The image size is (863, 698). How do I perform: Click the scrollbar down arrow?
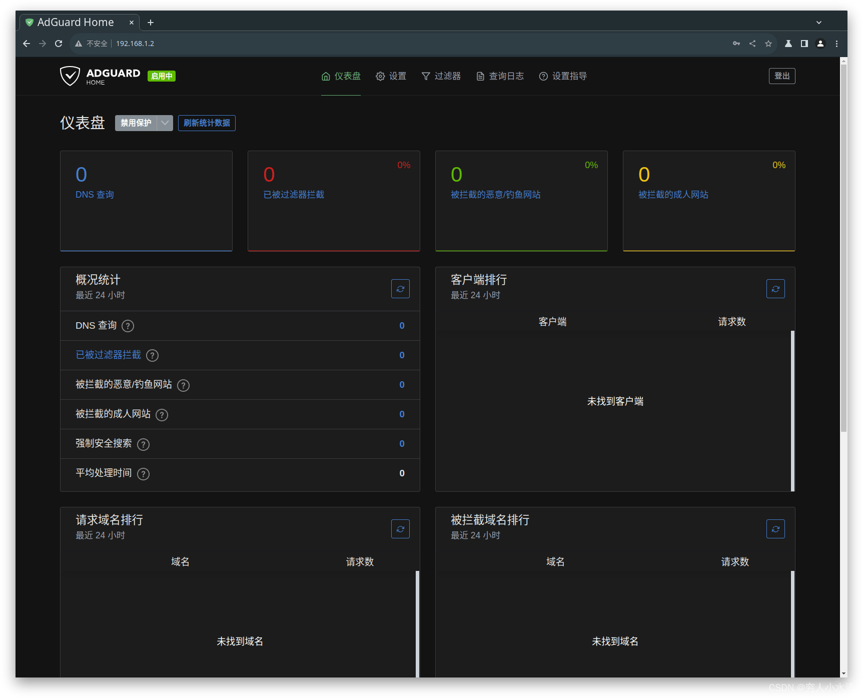[844, 673]
